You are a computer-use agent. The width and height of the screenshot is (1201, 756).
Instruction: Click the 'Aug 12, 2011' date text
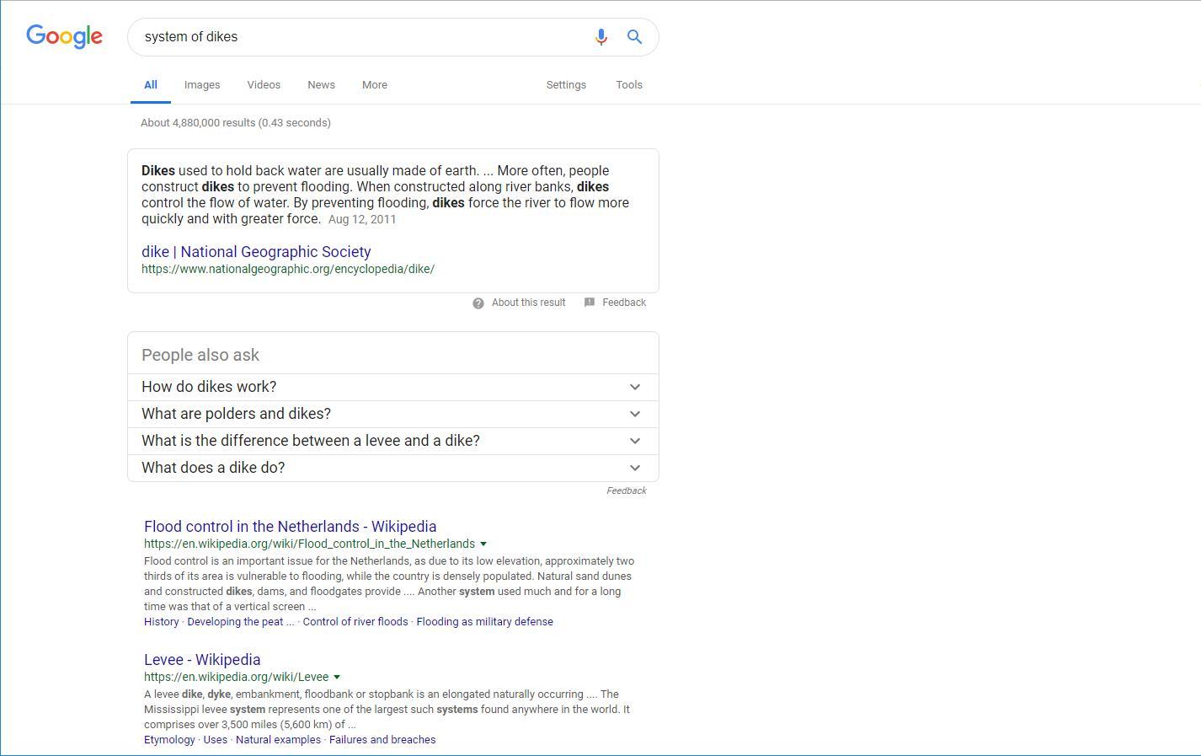[362, 219]
